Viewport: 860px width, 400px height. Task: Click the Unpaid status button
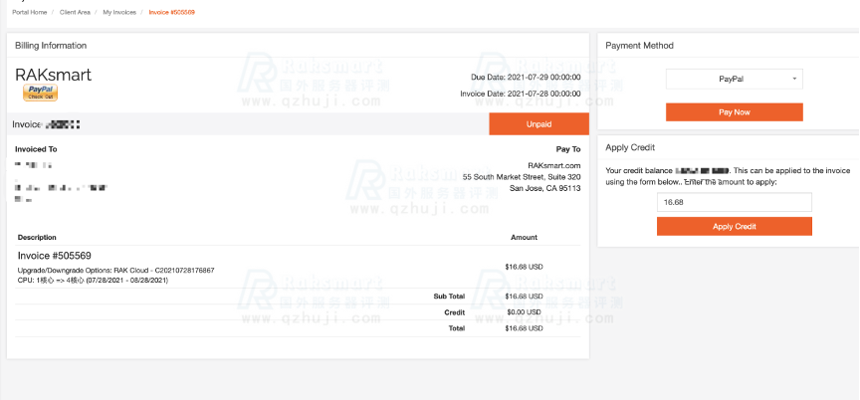click(x=538, y=124)
